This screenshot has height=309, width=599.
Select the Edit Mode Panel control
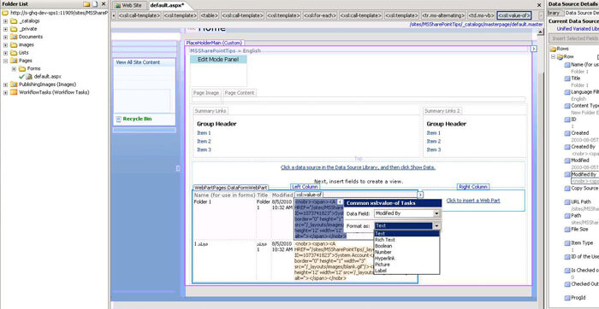click(218, 60)
